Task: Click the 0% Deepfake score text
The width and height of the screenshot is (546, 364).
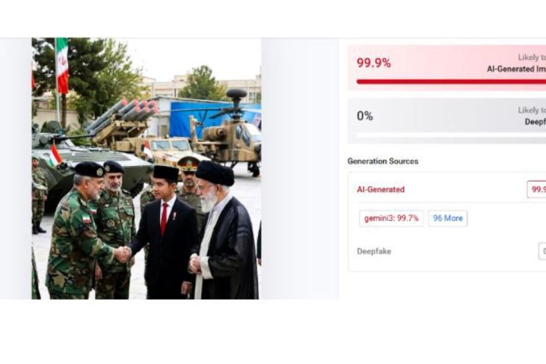Action: point(364,116)
